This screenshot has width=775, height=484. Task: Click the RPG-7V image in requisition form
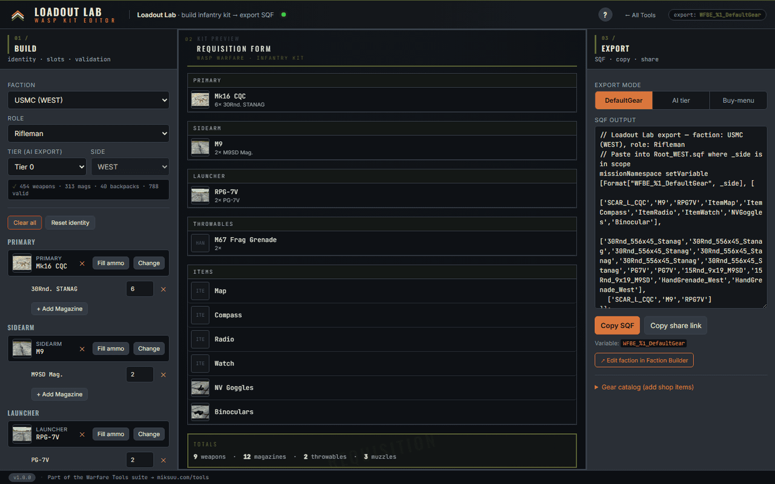[200, 195]
